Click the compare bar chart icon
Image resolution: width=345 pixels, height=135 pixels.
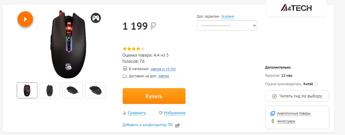click(124, 113)
